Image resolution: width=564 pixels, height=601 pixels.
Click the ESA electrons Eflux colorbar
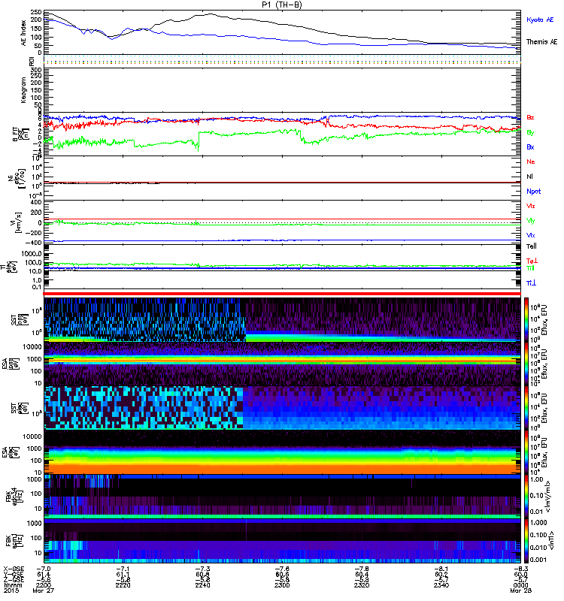click(527, 452)
